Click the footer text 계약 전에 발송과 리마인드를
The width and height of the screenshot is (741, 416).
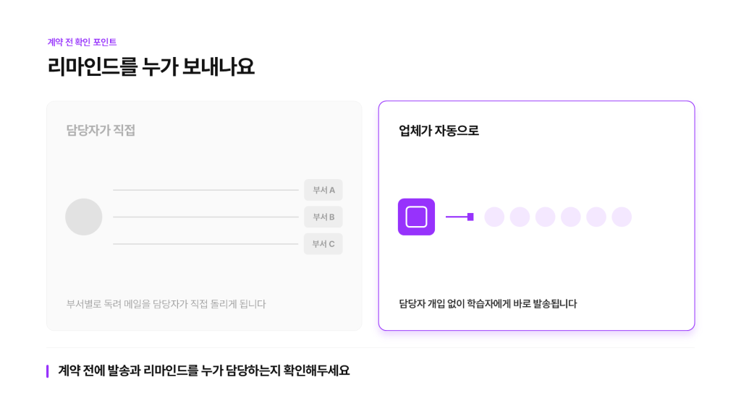(128, 370)
